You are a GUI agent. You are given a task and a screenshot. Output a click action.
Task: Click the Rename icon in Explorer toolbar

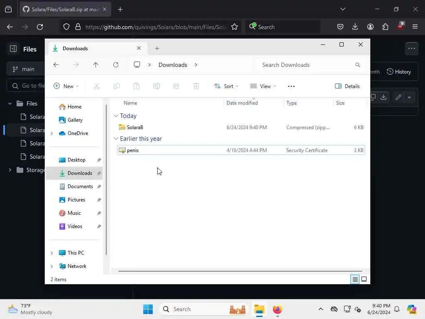[156, 86]
